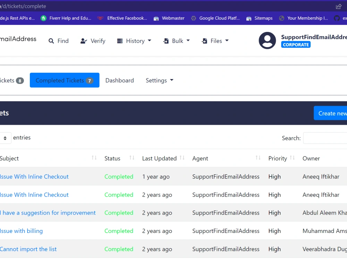Open the Cannot import the list ticket
This screenshot has width=347, height=260.
(28, 249)
